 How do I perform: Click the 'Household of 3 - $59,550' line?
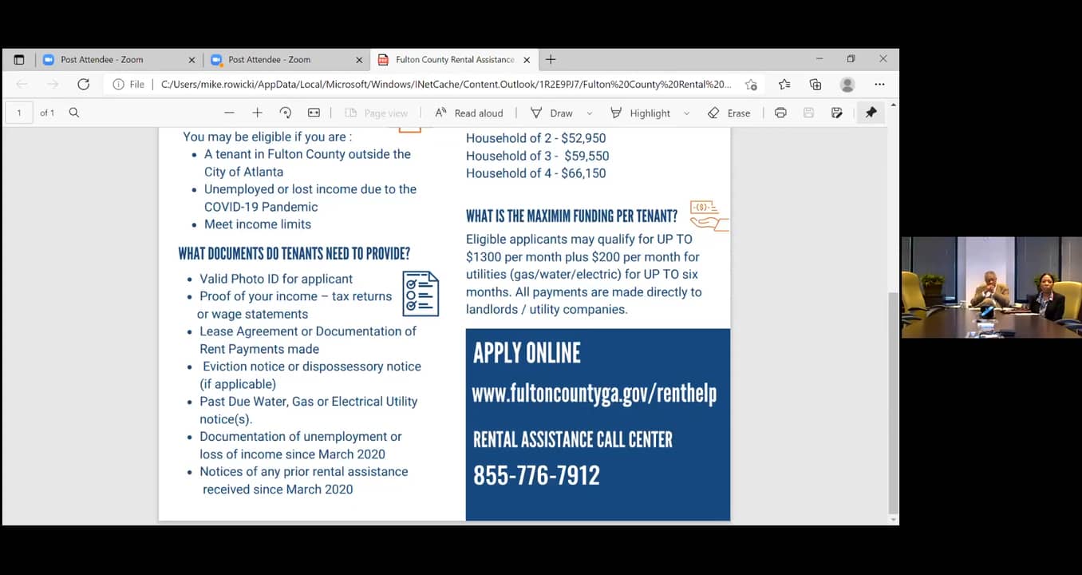538,156
